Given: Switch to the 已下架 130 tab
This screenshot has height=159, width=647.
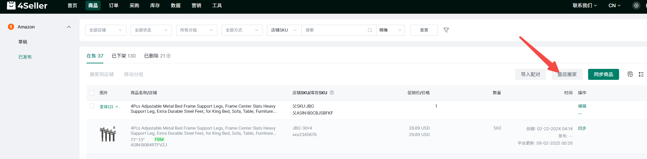Looking at the screenshot, I should pyautogui.click(x=124, y=56).
